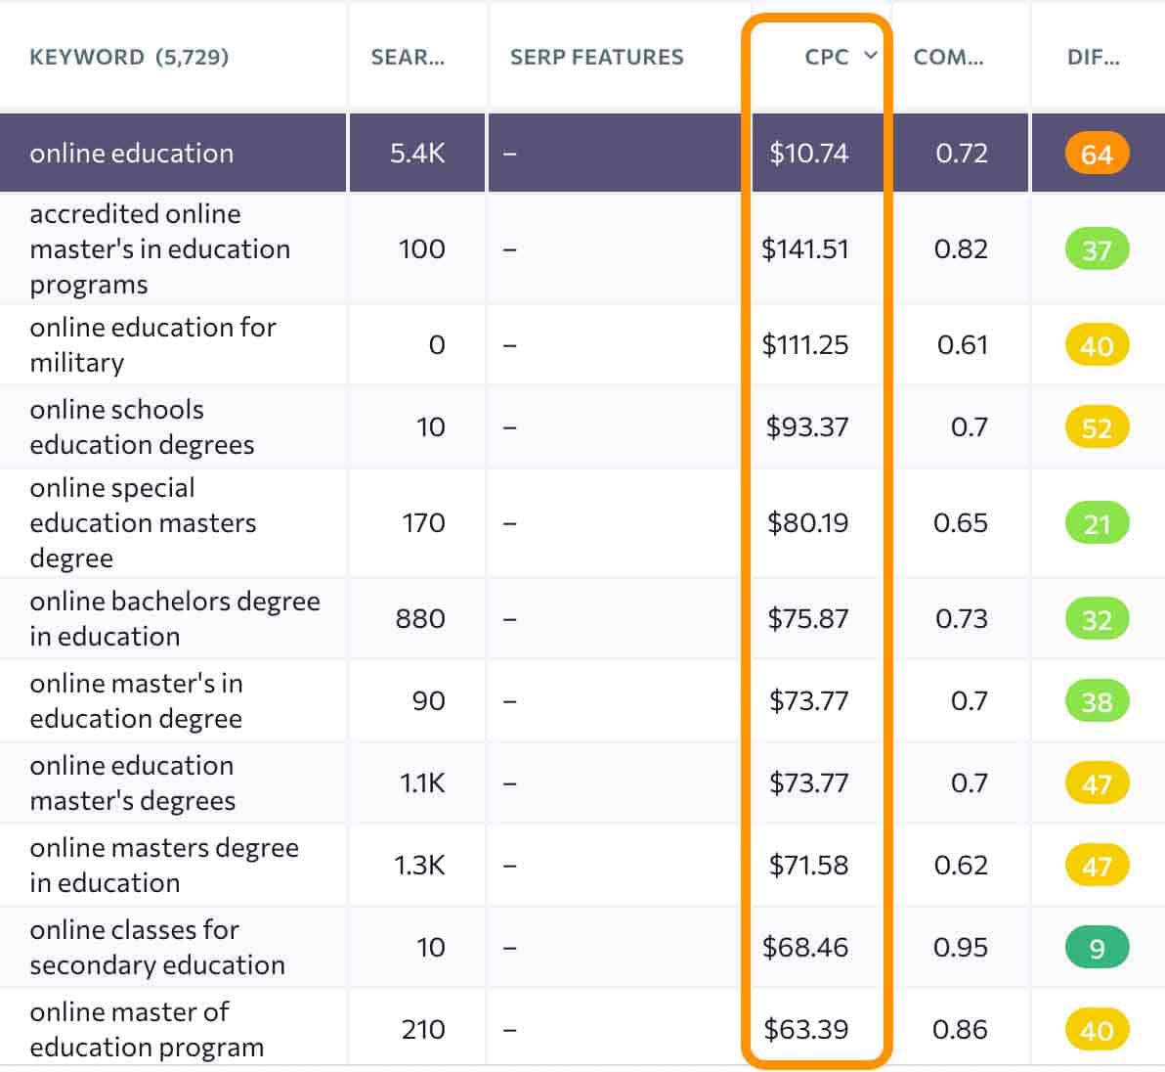Open 'accredited online master's in education programs'
The width and height of the screenshot is (1165, 1072).
tap(159, 249)
